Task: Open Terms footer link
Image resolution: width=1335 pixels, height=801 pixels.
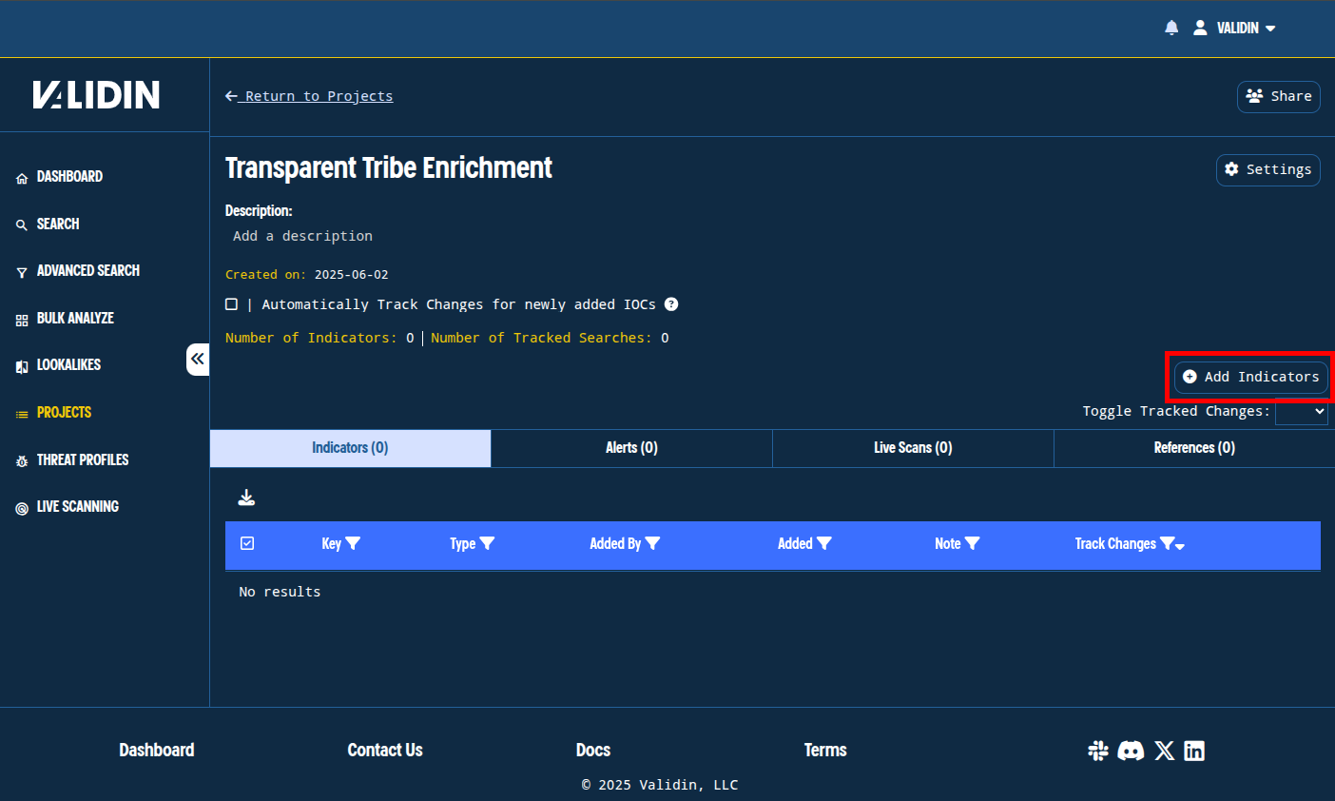Action: pyautogui.click(x=825, y=751)
